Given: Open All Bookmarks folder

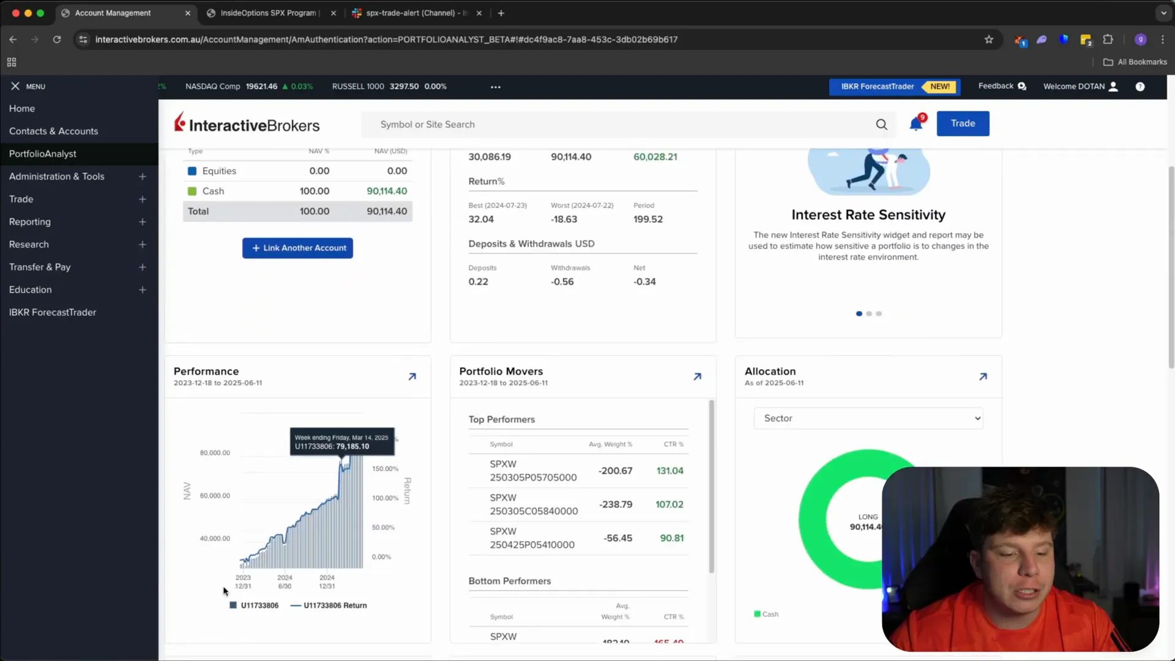Looking at the screenshot, I should click(x=1135, y=62).
